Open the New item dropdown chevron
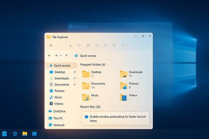The height and width of the screenshot is (139, 209). [x=57, y=46]
